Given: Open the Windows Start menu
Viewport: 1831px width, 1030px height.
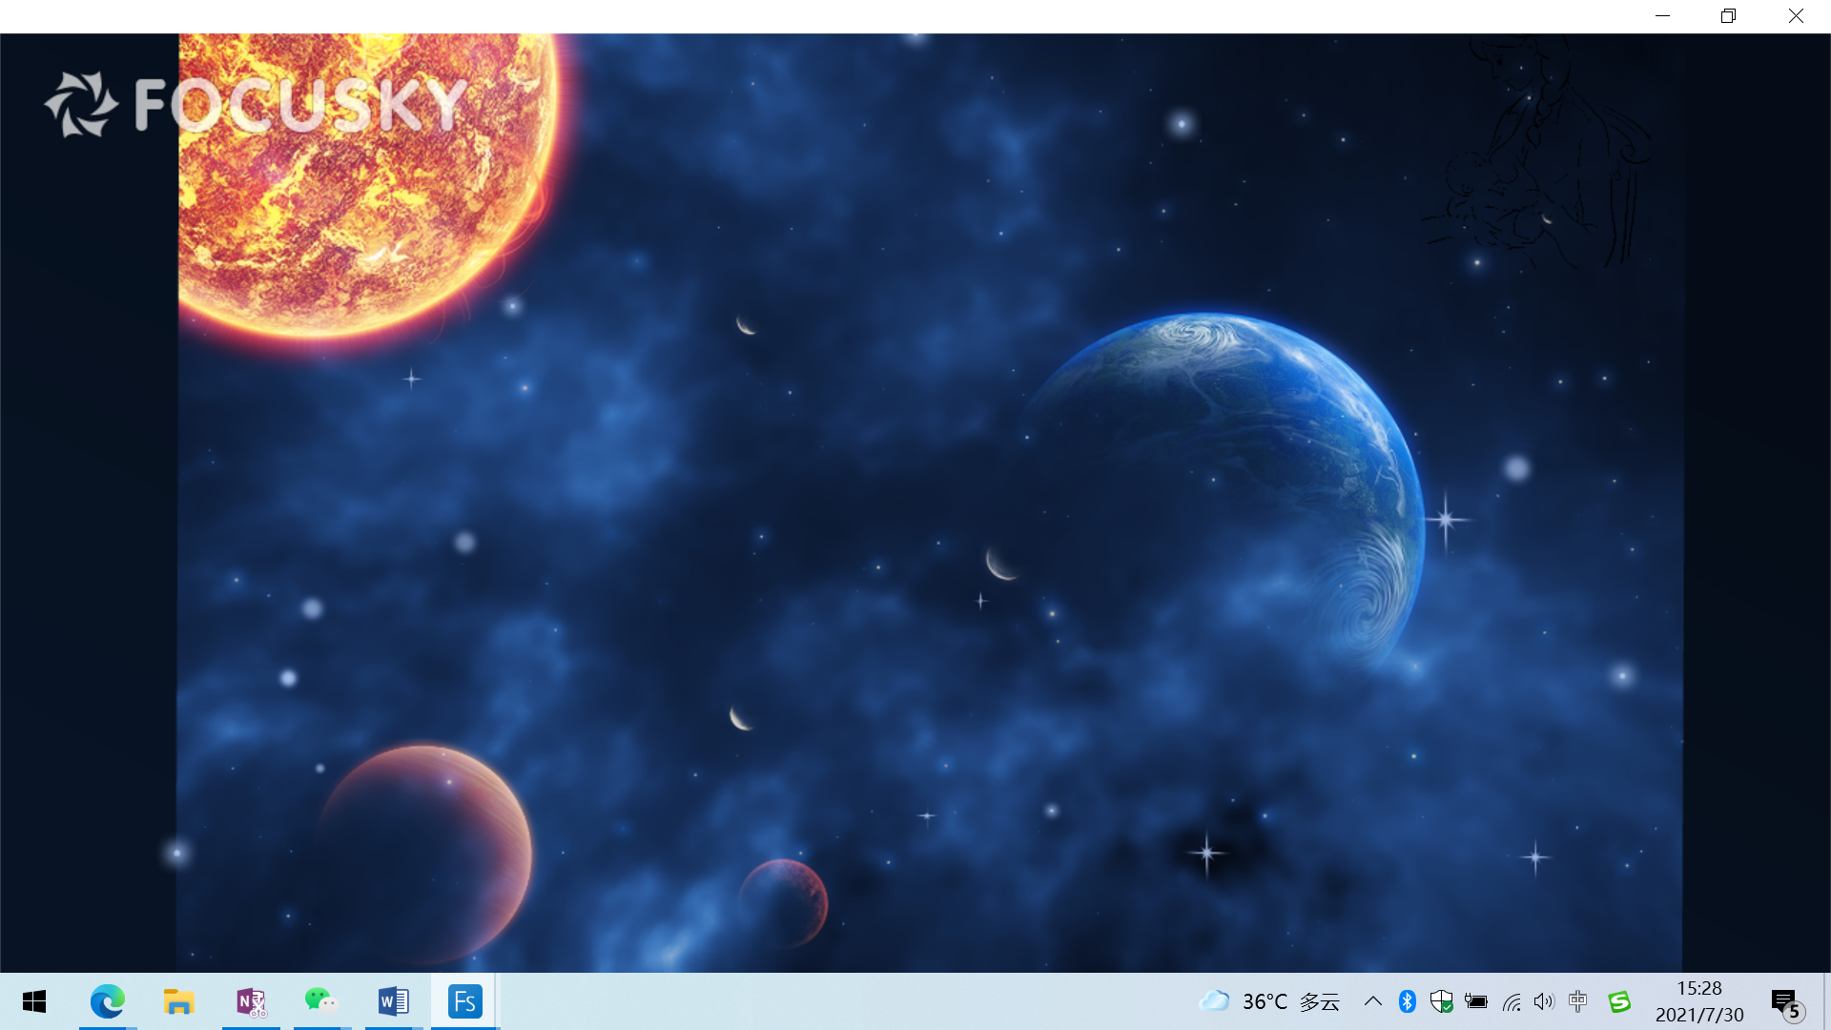Looking at the screenshot, I should click(x=34, y=1001).
